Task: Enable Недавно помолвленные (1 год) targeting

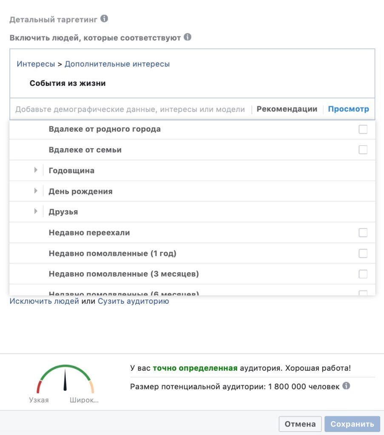Action: 362,253
